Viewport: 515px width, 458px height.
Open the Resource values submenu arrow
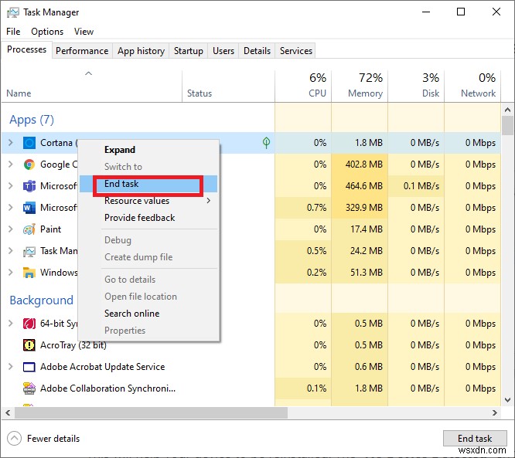(x=209, y=201)
